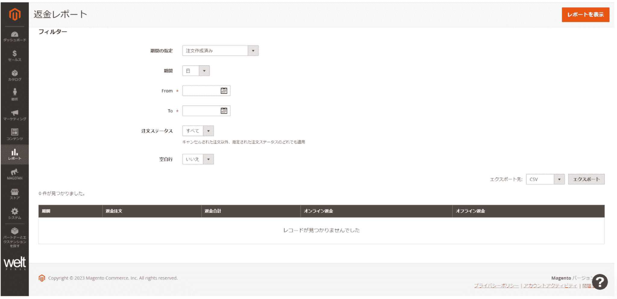Select the レポート sidebar icon

pyautogui.click(x=14, y=154)
